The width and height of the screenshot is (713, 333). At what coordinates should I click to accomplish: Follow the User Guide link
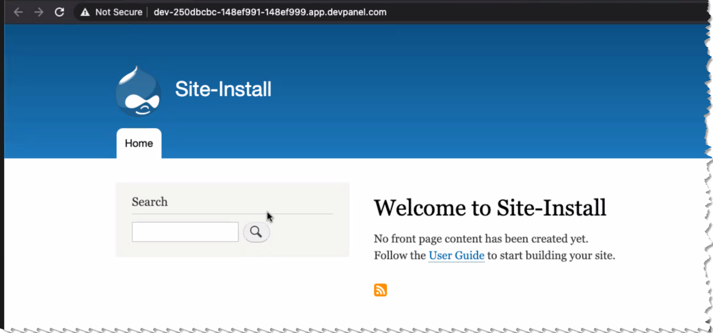(x=456, y=255)
